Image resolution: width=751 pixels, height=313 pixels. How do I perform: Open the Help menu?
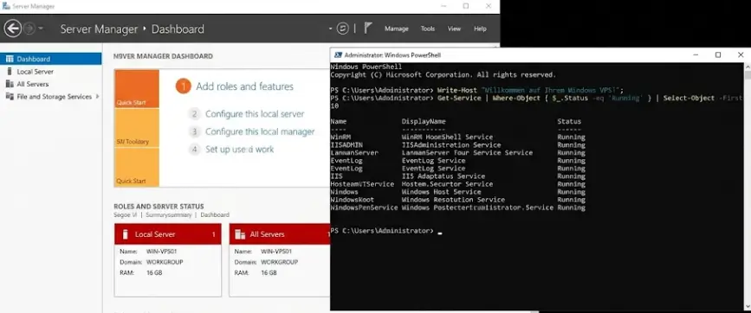[480, 29]
